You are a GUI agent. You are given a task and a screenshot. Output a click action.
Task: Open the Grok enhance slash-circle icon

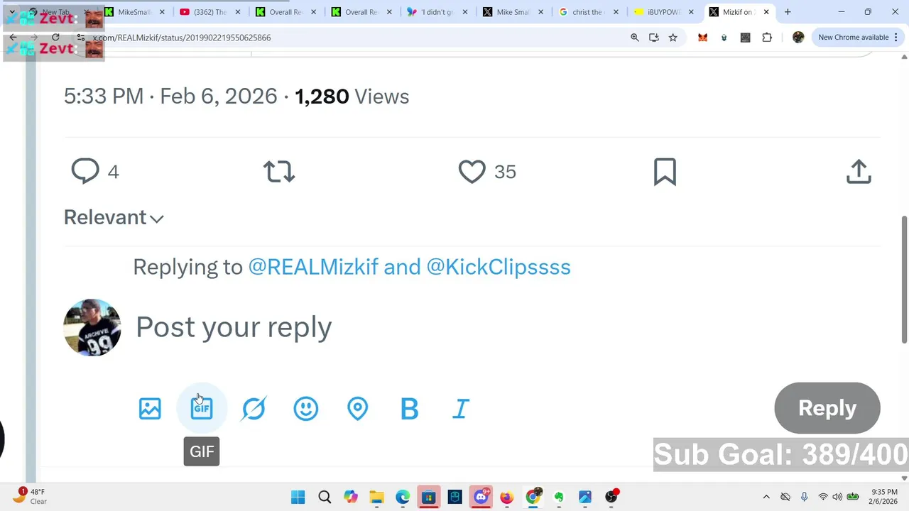click(254, 408)
